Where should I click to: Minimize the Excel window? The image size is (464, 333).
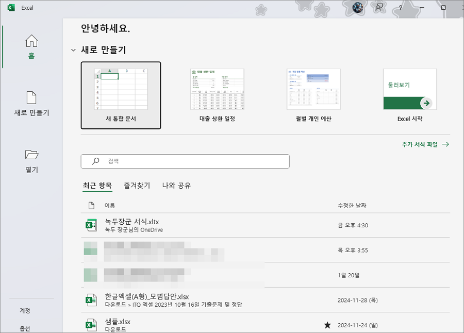coord(422,8)
